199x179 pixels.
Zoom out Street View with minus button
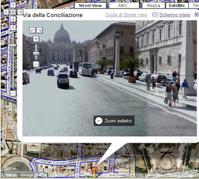coord(36,64)
